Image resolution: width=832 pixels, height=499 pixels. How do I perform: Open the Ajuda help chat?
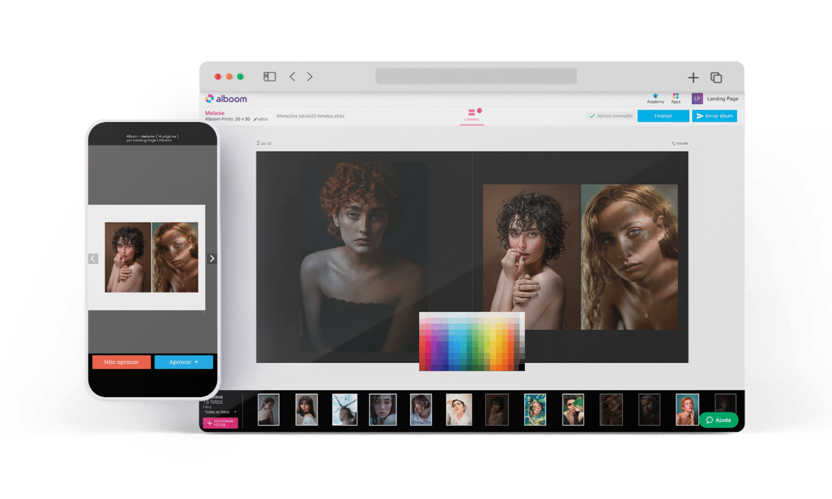point(719,420)
